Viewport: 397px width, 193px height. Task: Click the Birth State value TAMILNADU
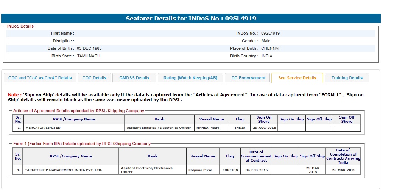89,56
